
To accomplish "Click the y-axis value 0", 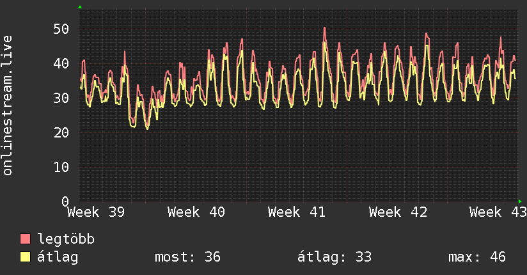I will (x=65, y=201).
